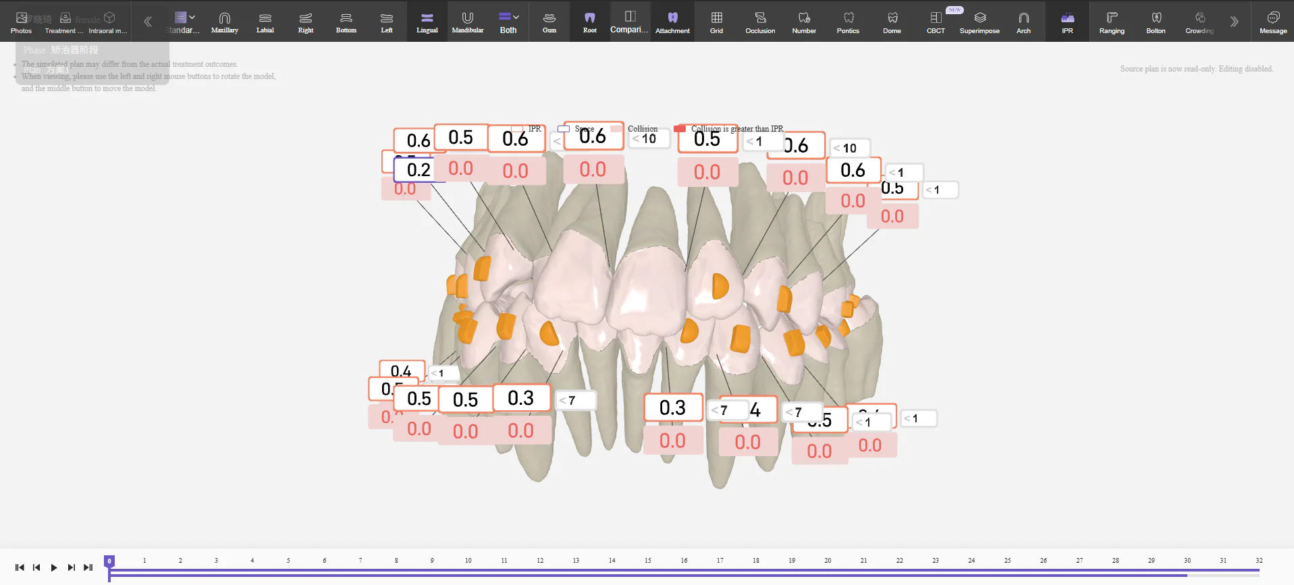The width and height of the screenshot is (1294, 585).
Task: Open the Comparison view
Action: pyautogui.click(x=630, y=22)
